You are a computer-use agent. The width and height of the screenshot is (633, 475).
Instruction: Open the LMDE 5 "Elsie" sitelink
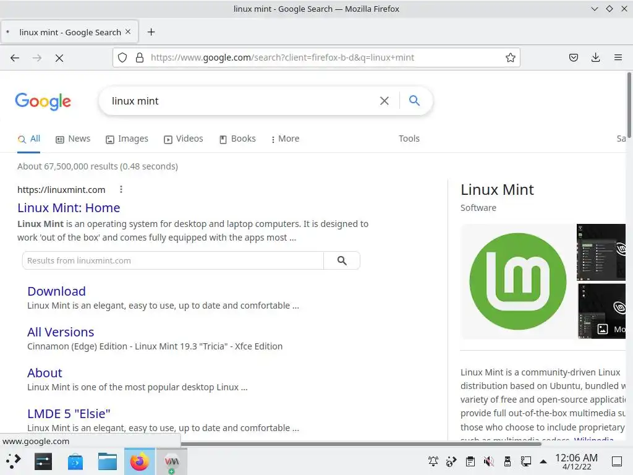click(69, 414)
